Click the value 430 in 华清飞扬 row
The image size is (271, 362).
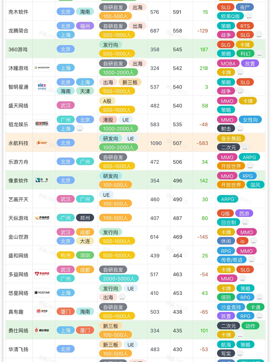coord(177,349)
